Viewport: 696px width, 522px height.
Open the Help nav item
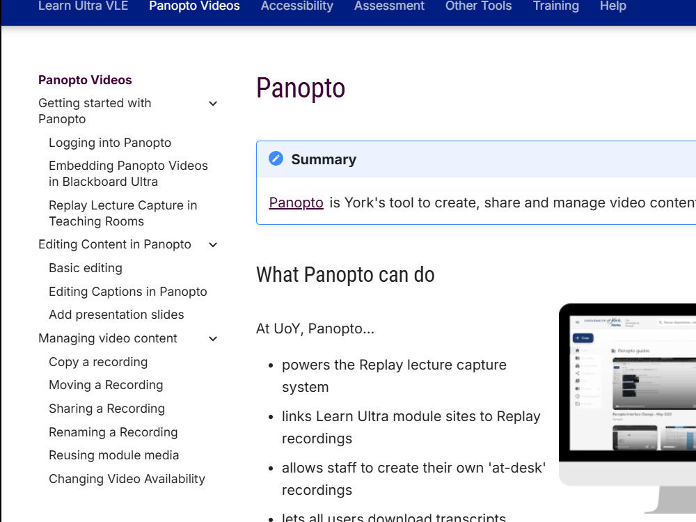pyautogui.click(x=613, y=6)
